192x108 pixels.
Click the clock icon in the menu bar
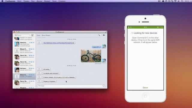tap(166, 1)
